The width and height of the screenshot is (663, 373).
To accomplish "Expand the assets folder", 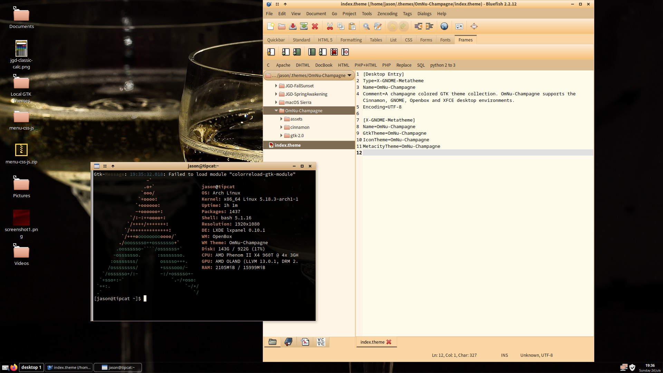I will pyautogui.click(x=281, y=119).
